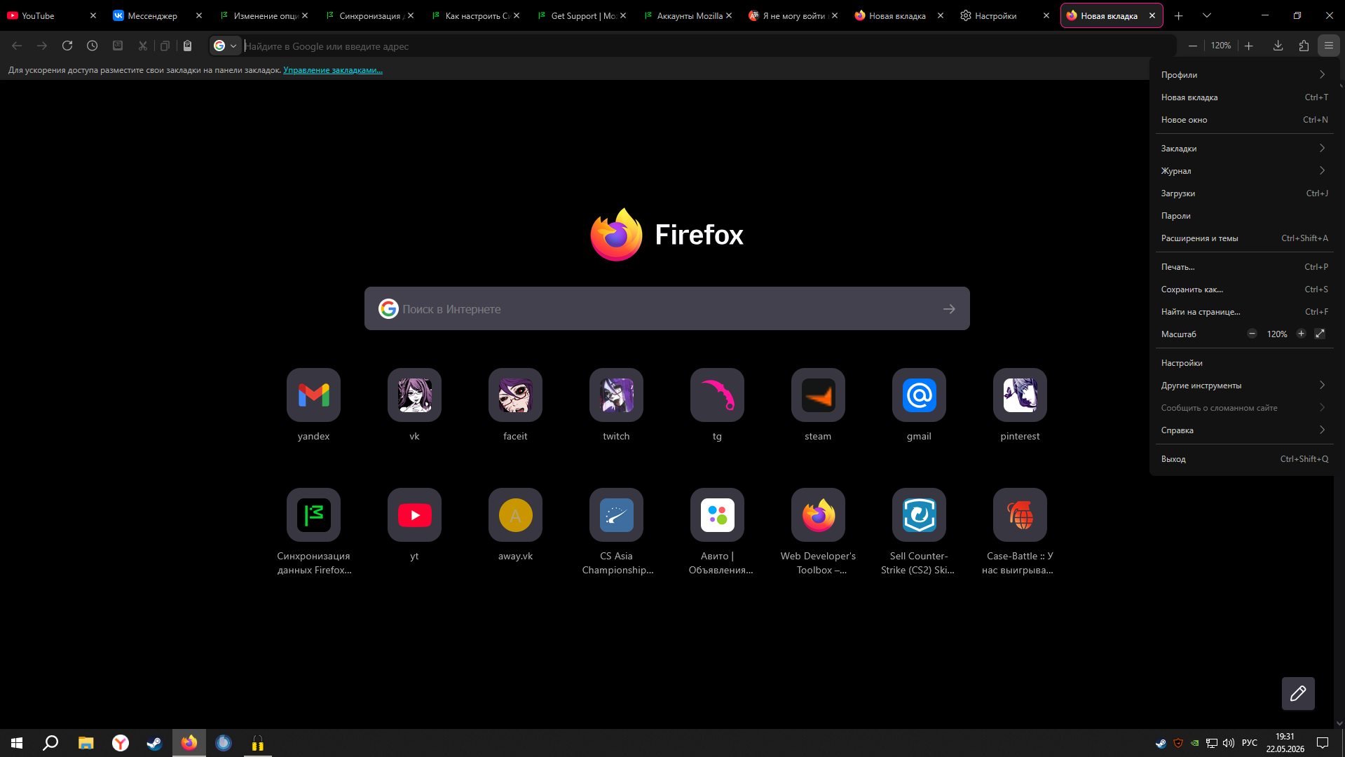Viewport: 1345px width, 757px height.
Task: Open the steam shortcut tile
Action: pos(818,404)
